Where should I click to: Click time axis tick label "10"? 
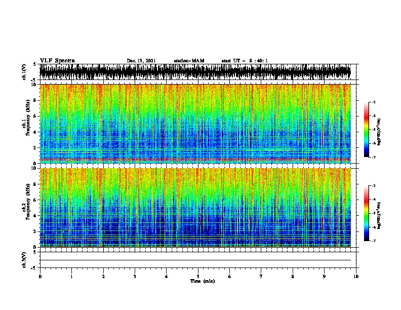(356, 277)
